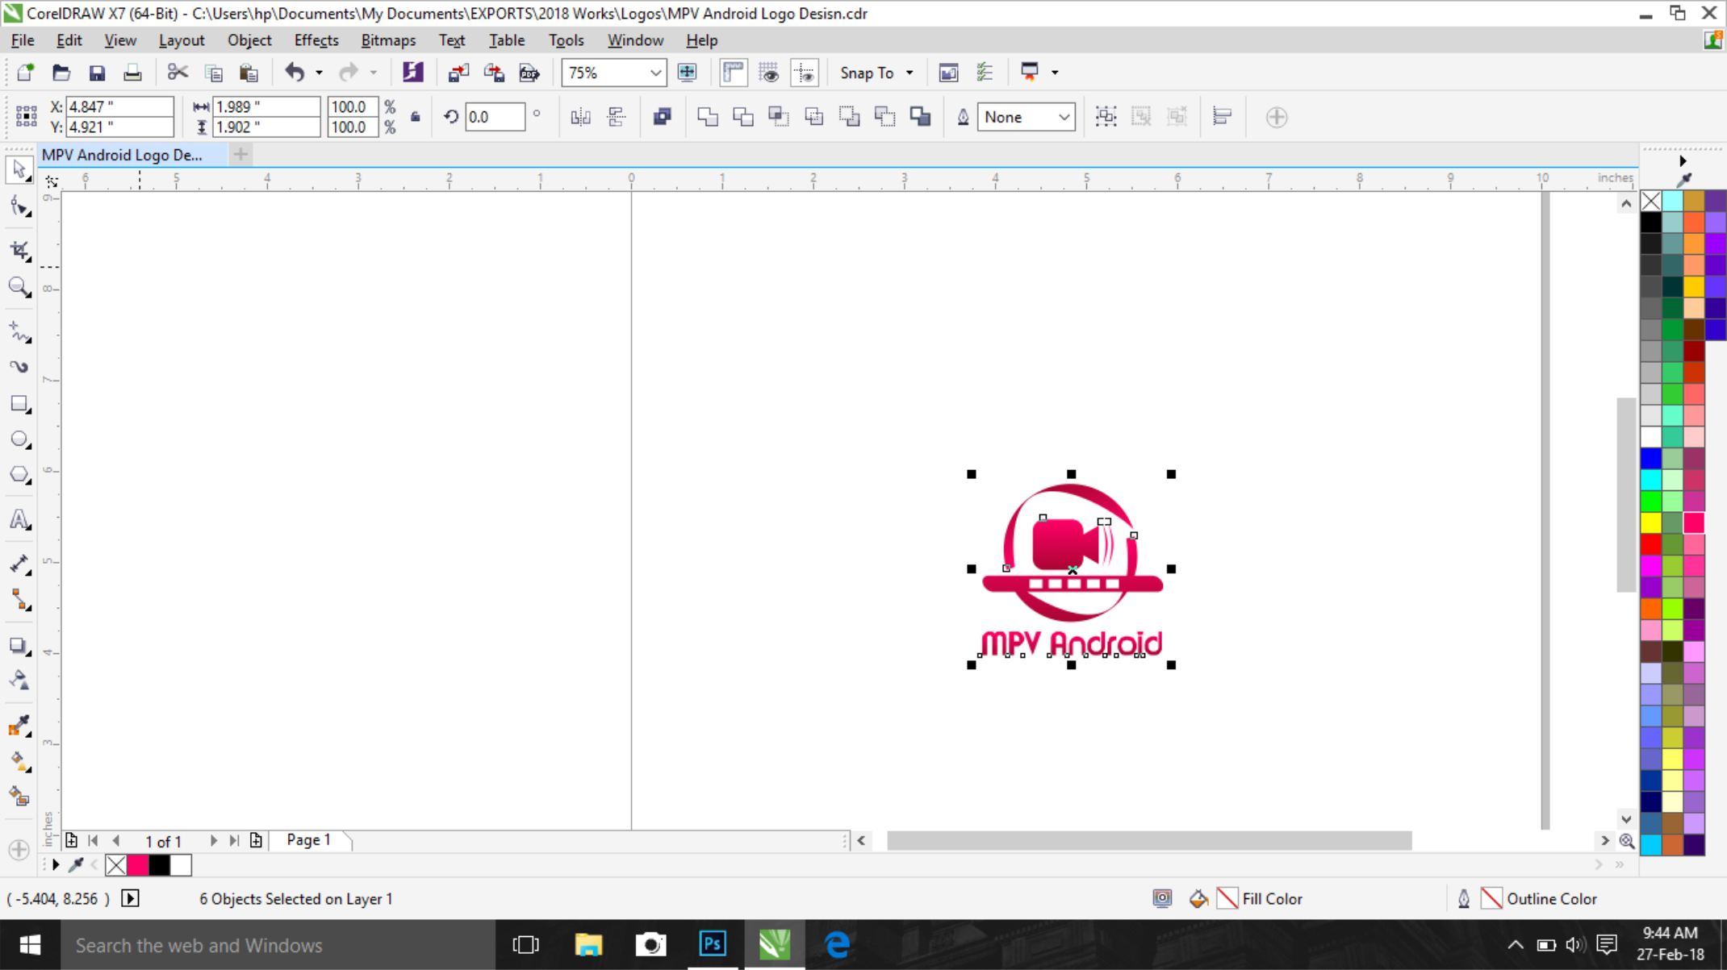Select the Parallel Dimension tool
Image resolution: width=1727 pixels, height=970 pixels.
(x=19, y=564)
